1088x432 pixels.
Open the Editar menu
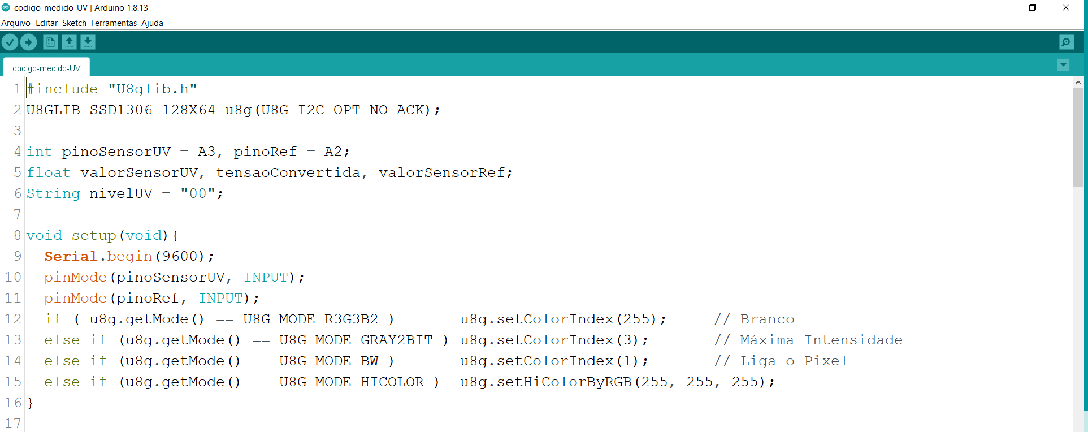coord(46,23)
